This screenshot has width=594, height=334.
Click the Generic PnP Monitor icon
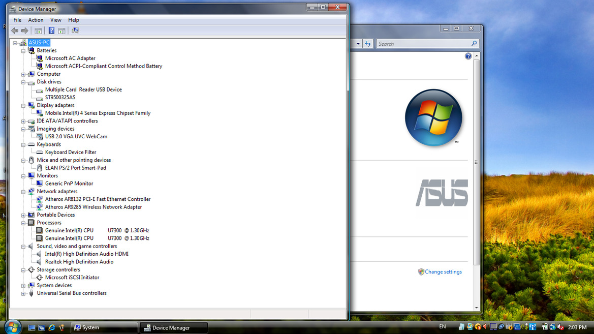(40, 184)
